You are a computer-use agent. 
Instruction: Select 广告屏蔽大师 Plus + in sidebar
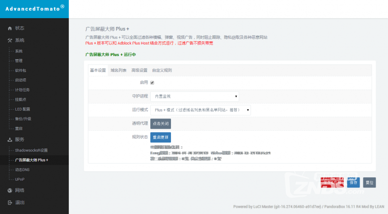31,160
